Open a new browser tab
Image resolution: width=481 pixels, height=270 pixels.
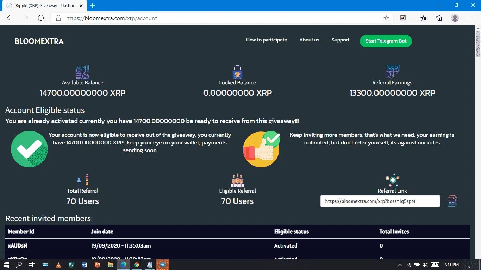pyautogui.click(x=93, y=6)
